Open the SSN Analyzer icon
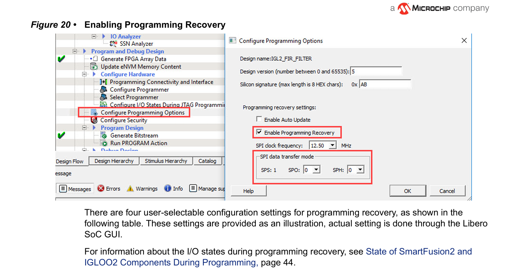 point(113,44)
